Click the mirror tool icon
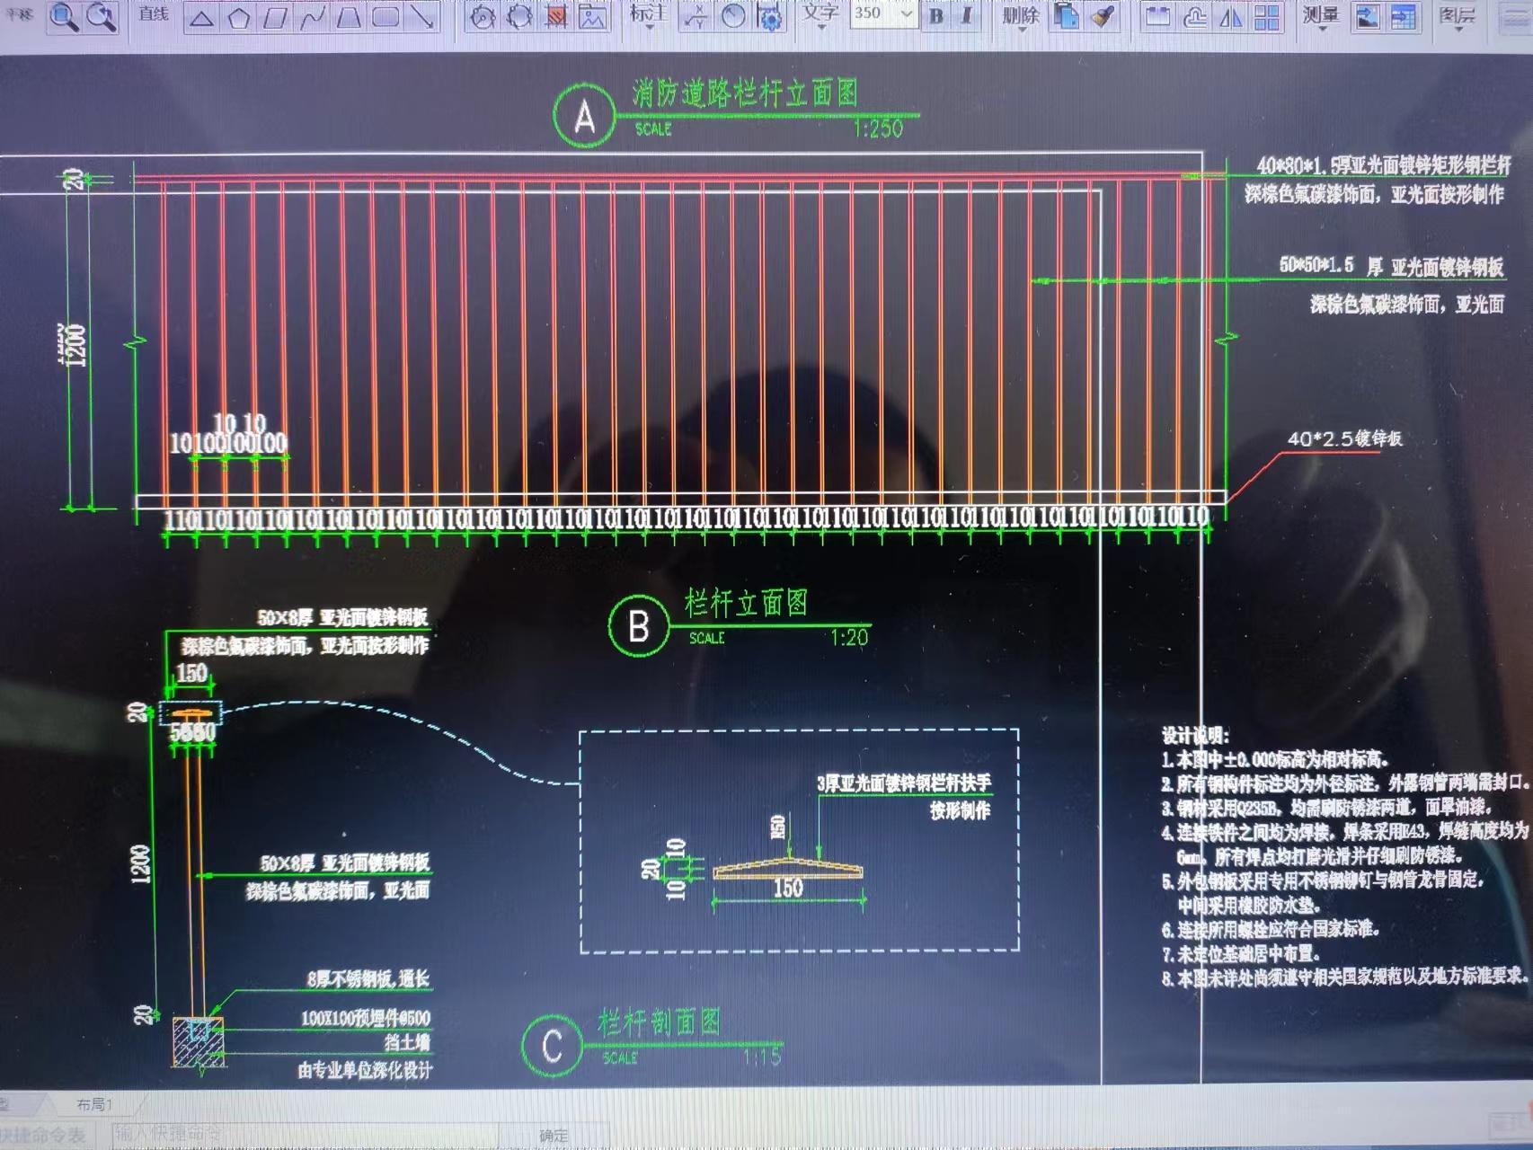The height and width of the screenshot is (1150, 1533). (1230, 17)
